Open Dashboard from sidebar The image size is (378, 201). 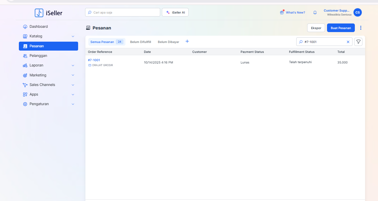38,26
